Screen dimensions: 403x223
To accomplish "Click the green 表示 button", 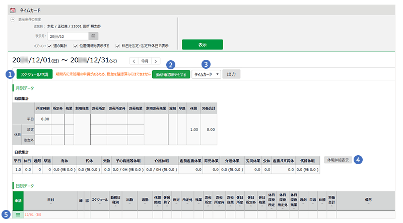I will (x=202, y=45).
